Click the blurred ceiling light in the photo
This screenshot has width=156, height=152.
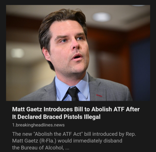click(101, 17)
